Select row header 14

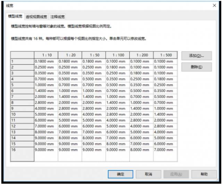(x=22, y=138)
